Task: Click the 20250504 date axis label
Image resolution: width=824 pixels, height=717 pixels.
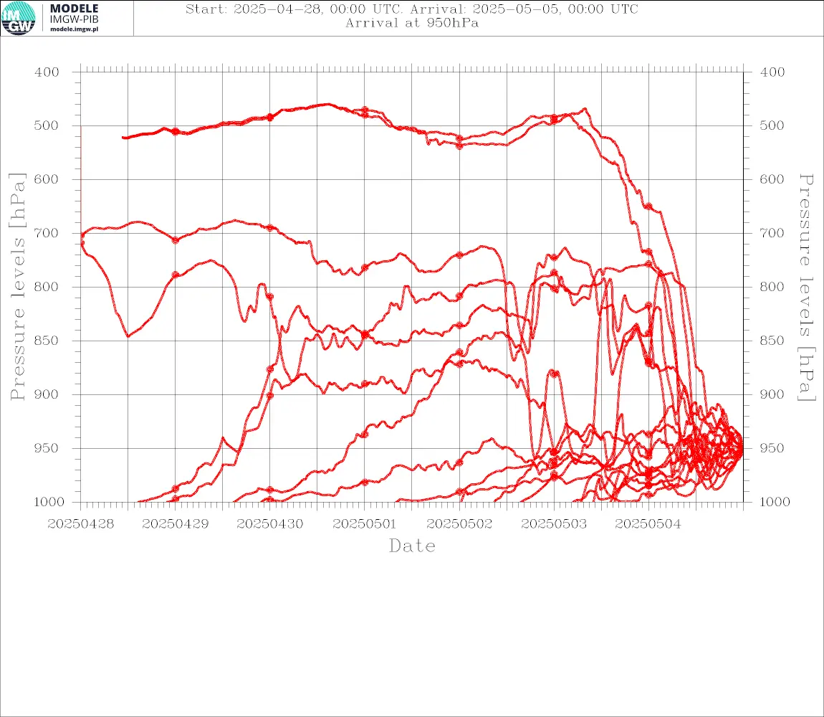Action: 648,524
